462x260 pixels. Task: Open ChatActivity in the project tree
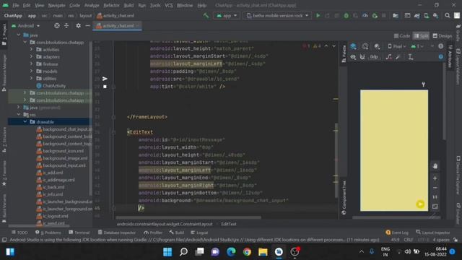click(51, 86)
